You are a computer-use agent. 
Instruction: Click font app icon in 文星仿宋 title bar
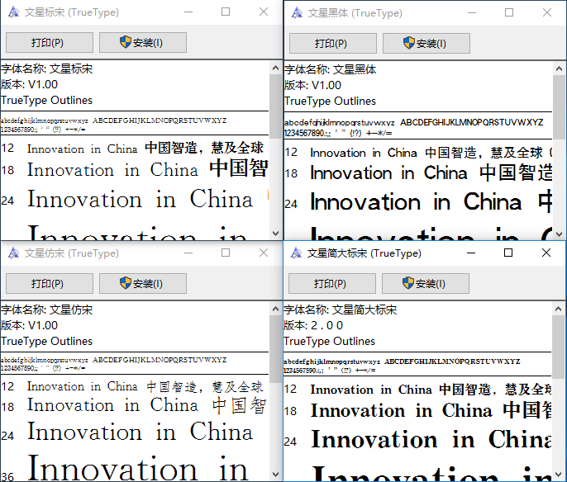click(13, 253)
